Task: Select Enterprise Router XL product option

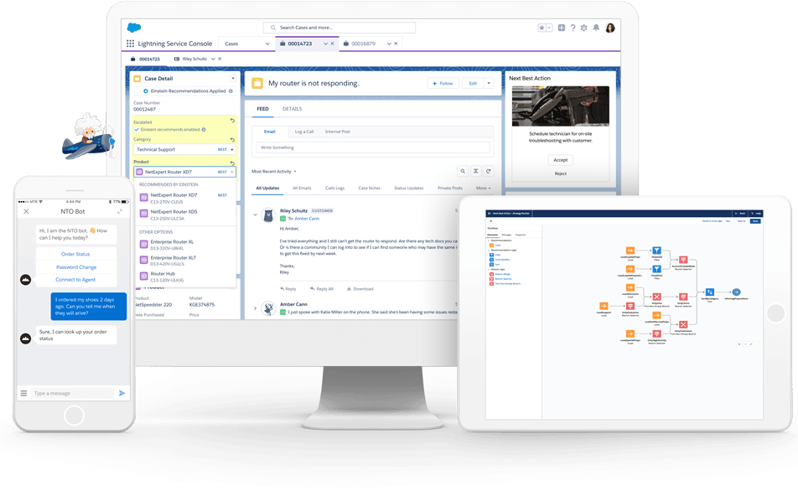Action: 186,245
